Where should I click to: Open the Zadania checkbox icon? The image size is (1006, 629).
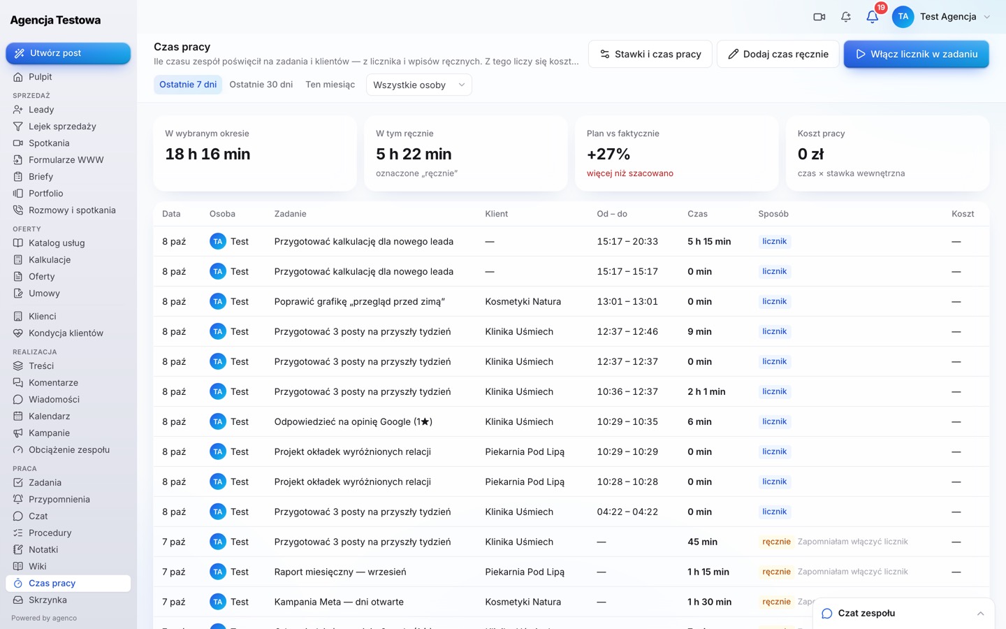click(x=18, y=483)
